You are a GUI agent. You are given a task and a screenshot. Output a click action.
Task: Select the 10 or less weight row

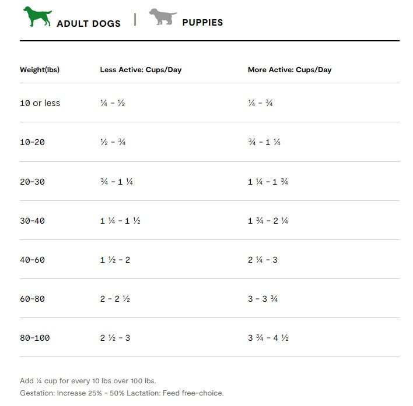(40, 103)
